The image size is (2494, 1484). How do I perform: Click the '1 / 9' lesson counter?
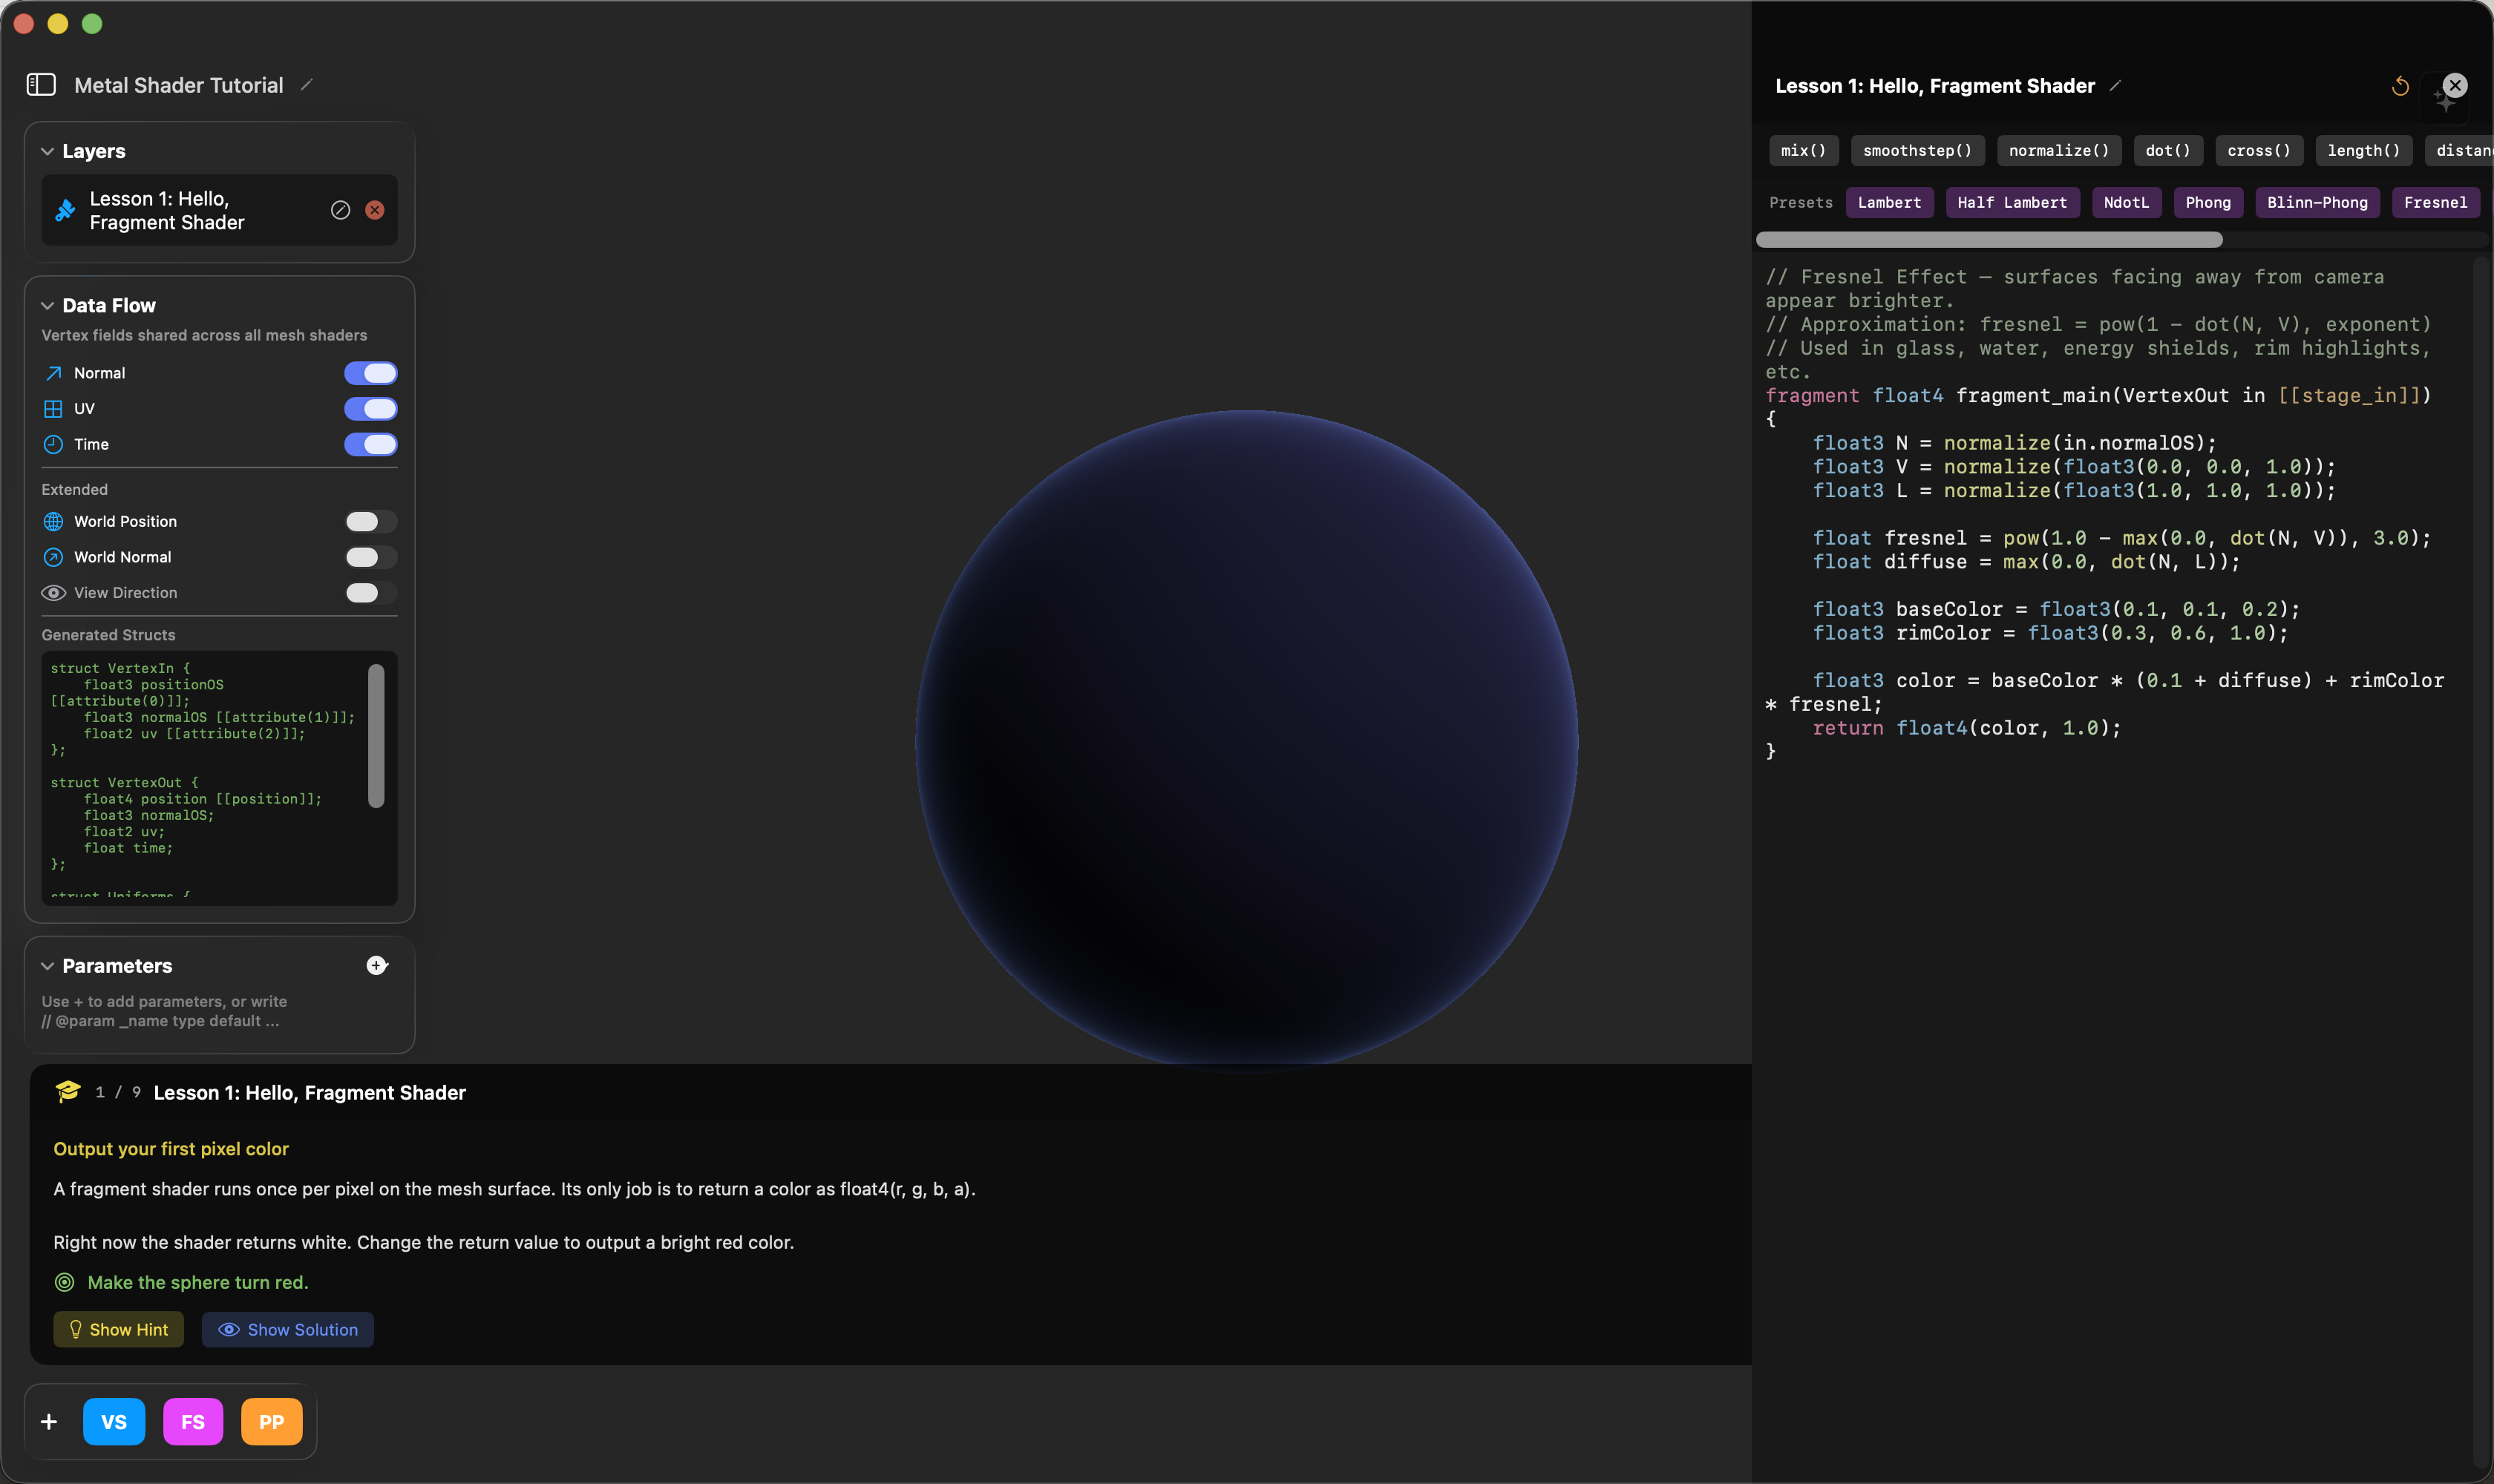click(118, 1093)
